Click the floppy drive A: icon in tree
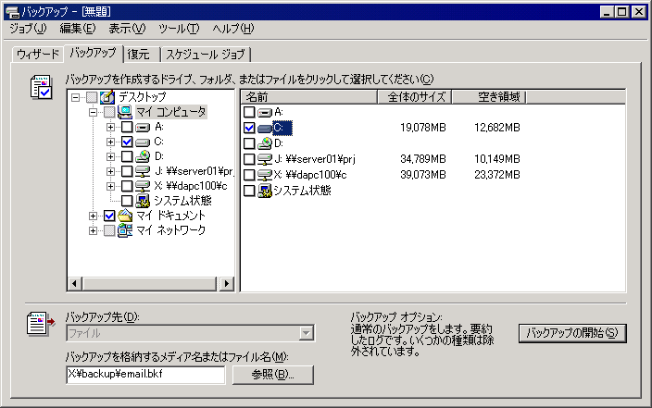The width and height of the screenshot is (652, 408). 143,127
